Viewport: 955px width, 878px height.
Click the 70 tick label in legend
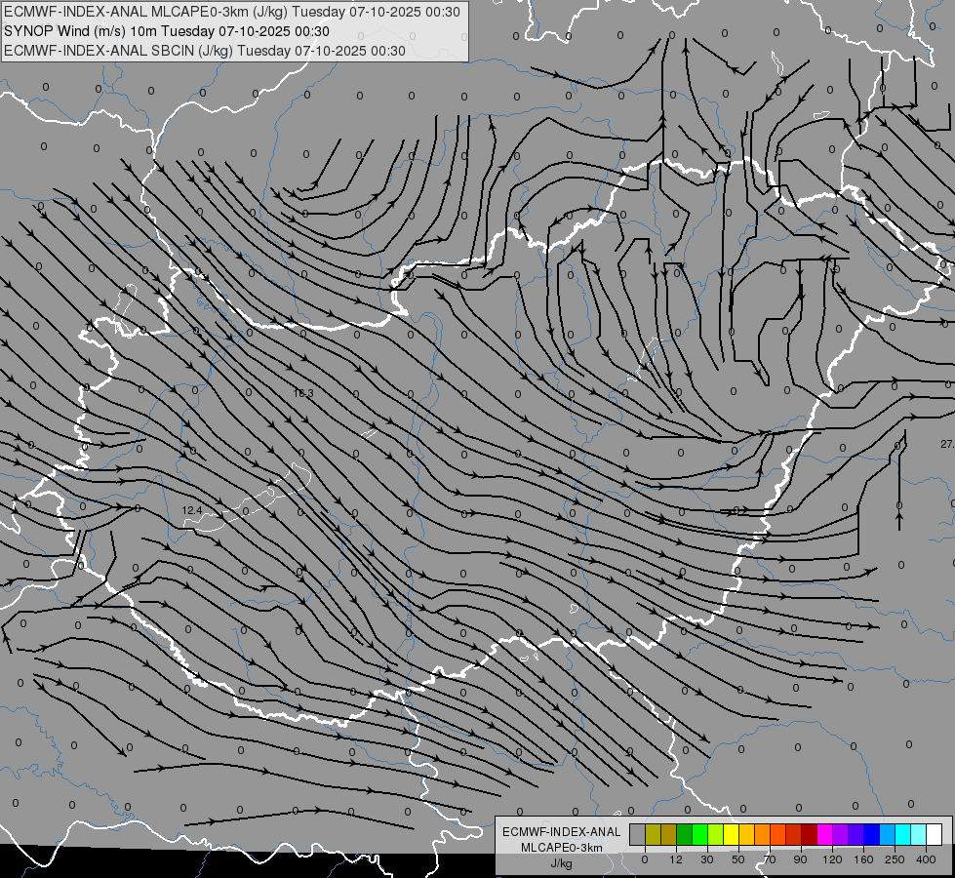[770, 859]
